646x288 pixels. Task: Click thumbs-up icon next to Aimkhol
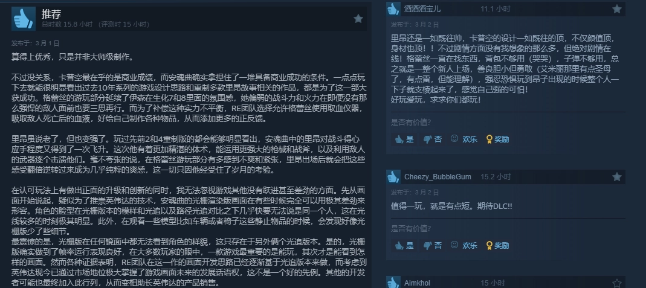(x=393, y=282)
